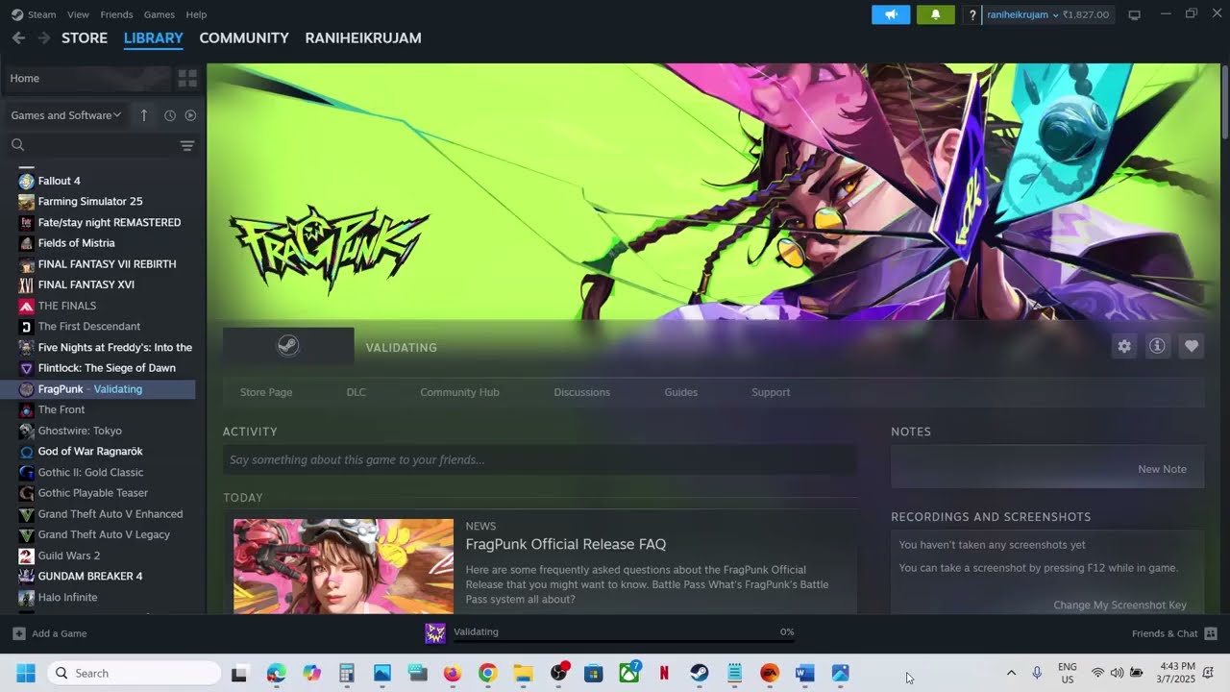The width and height of the screenshot is (1230, 692).
Task: Open Steam help question mark icon
Action: pos(972,14)
